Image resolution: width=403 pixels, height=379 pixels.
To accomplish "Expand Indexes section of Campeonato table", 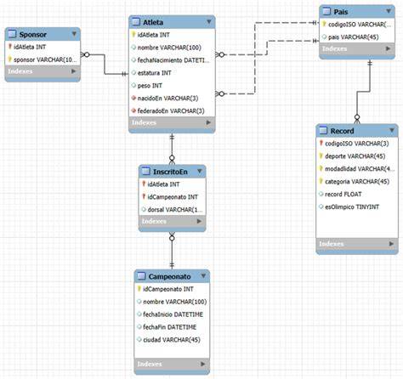I will point(203,364).
